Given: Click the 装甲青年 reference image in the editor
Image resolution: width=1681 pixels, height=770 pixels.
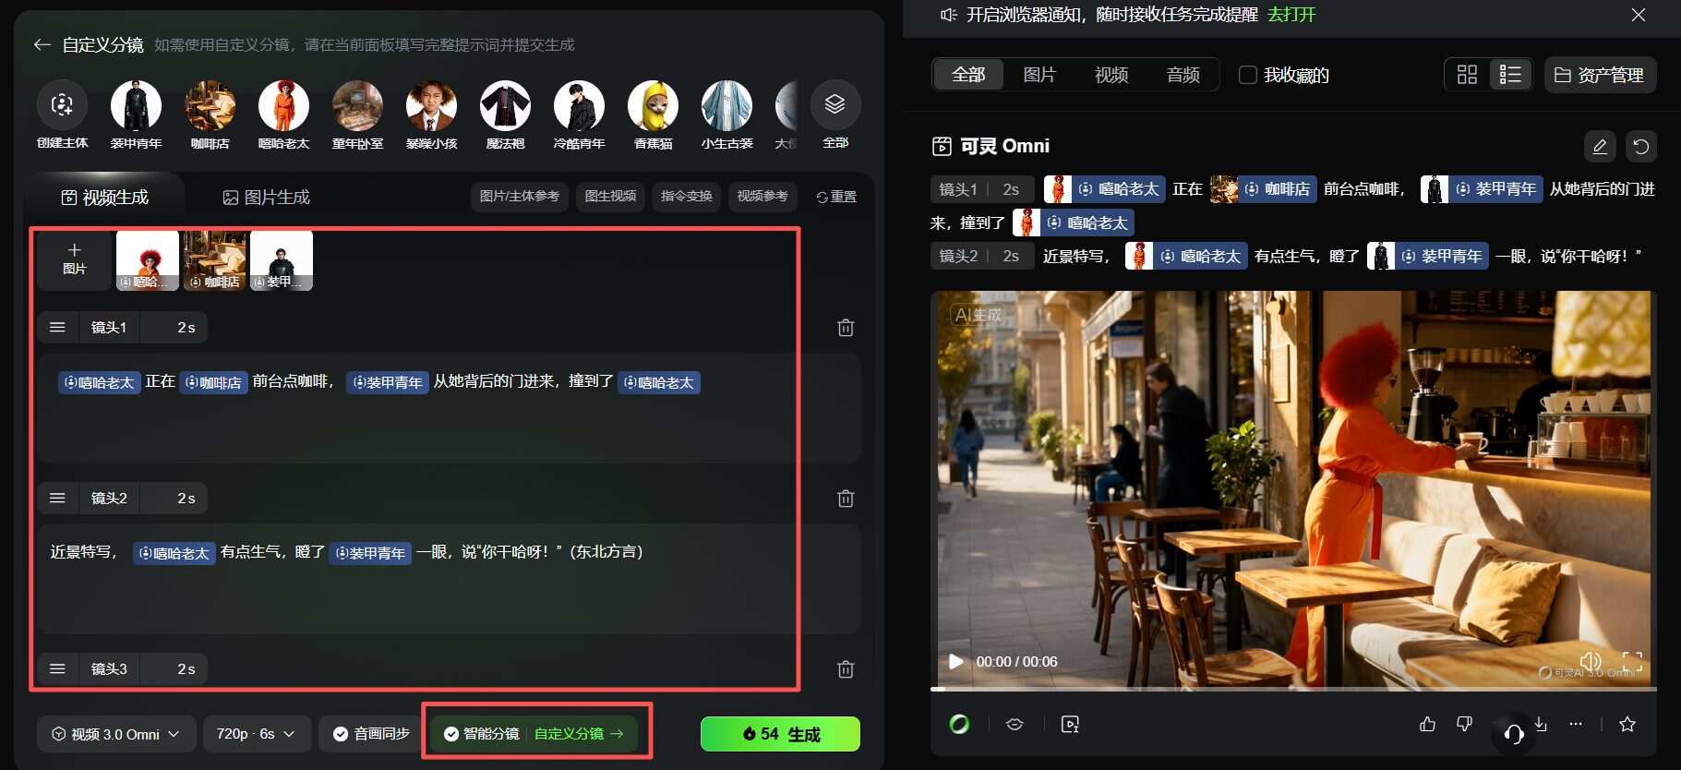Looking at the screenshot, I should coord(282,260).
